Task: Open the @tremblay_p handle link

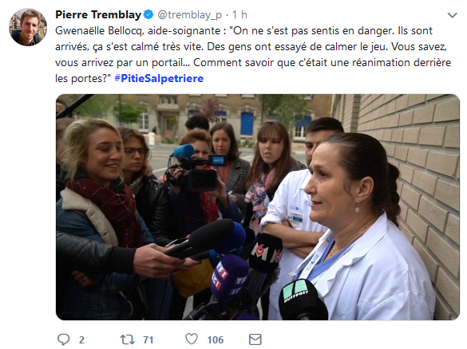Action: click(x=189, y=15)
